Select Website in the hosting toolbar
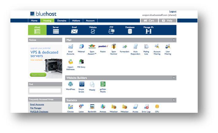Image resolution: width=218 pixels, height=133 pixels. pyautogui.click(x=93, y=30)
